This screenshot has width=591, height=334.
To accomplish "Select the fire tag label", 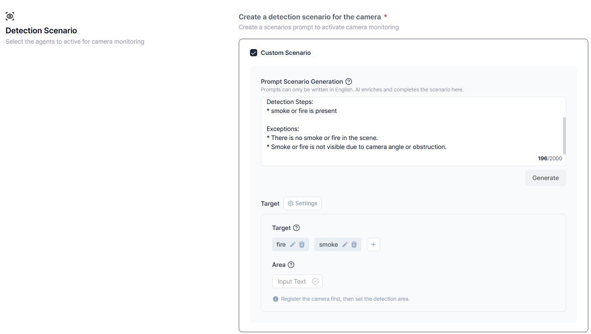I will [x=281, y=244].
